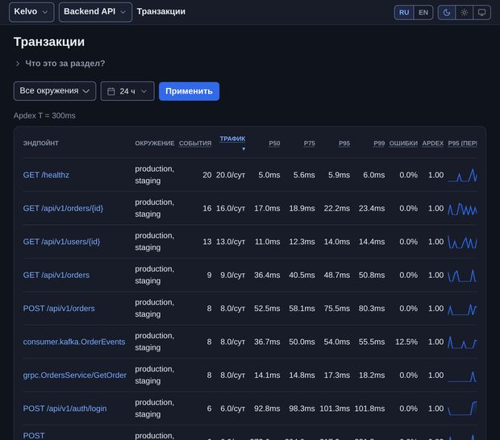Click the 52.5ms P50 value
This screenshot has width=500, height=440.
(267, 309)
